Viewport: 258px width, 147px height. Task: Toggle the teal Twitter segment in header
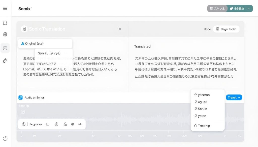236,9
